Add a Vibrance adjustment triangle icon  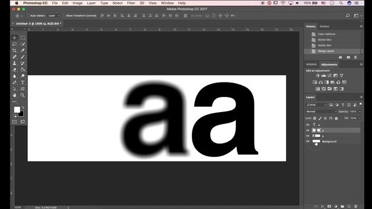point(341,75)
